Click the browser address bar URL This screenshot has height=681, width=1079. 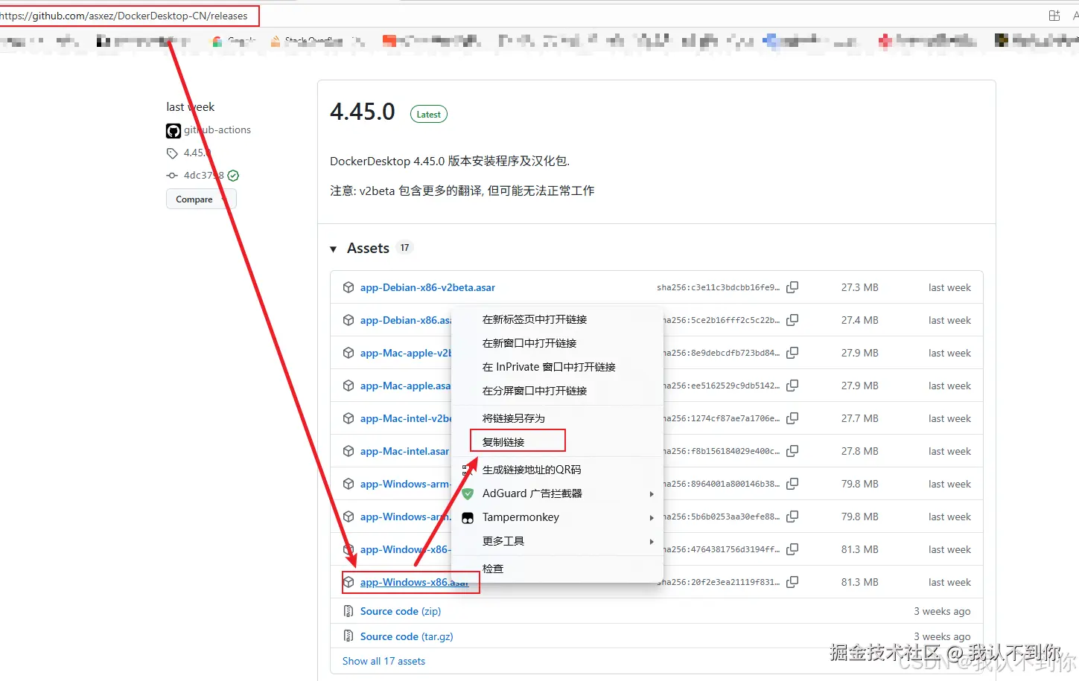pyautogui.click(x=124, y=16)
